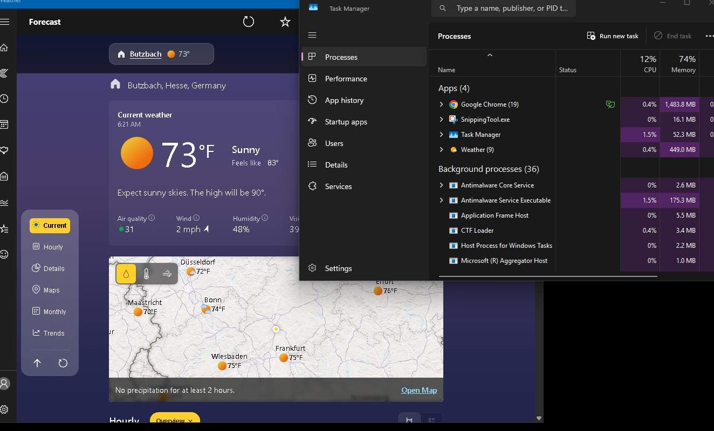Open the Weather app hamburger menu

pyautogui.click(x=4, y=22)
